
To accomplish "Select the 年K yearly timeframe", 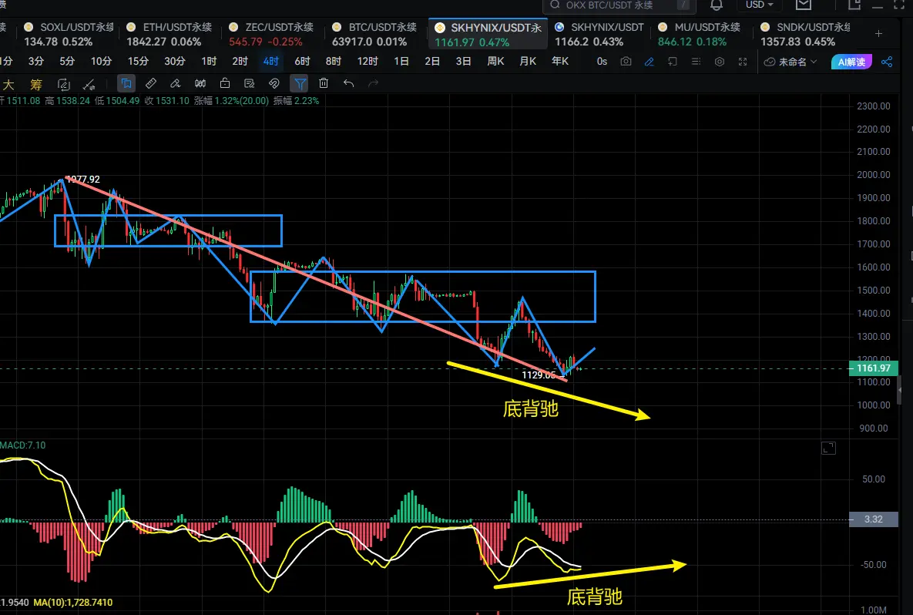I will click(560, 61).
